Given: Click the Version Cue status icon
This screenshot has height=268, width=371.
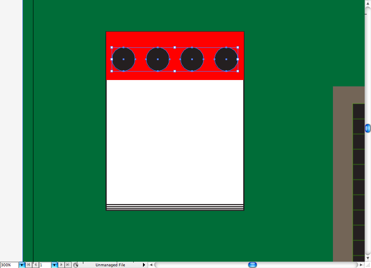Looking at the screenshot, I should click(75, 265).
